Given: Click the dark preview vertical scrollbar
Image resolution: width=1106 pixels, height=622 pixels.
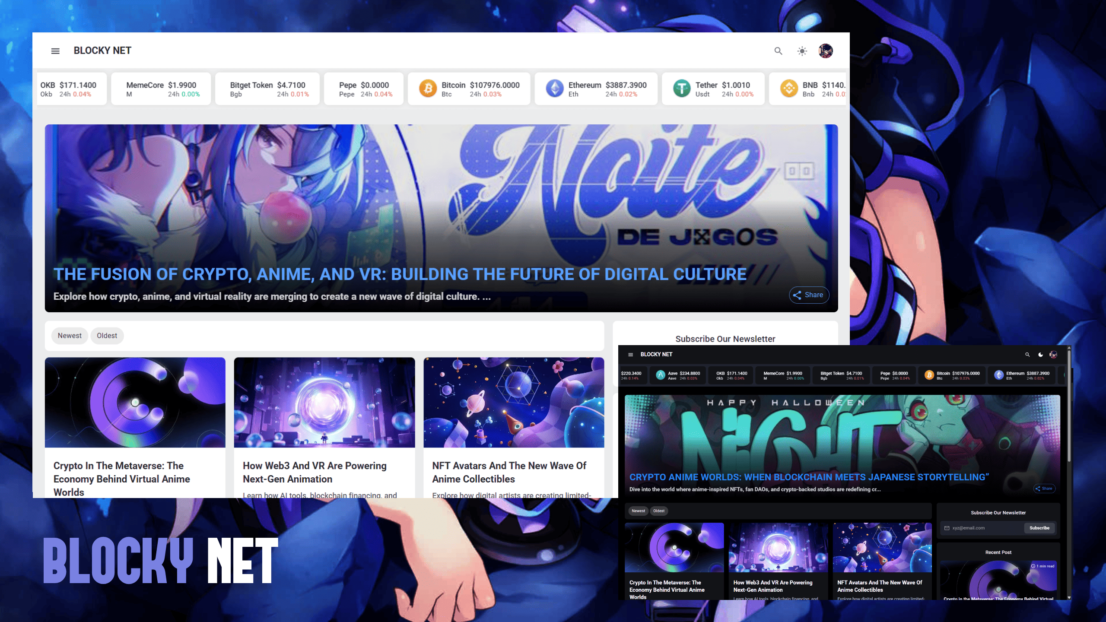Looking at the screenshot, I should (x=1069, y=406).
